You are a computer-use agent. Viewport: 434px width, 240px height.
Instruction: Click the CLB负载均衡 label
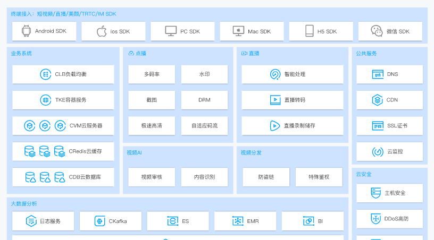click(71, 74)
